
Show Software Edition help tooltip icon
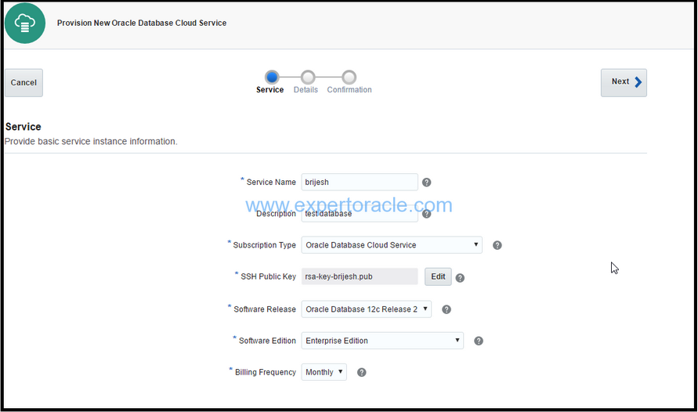click(479, 341)
